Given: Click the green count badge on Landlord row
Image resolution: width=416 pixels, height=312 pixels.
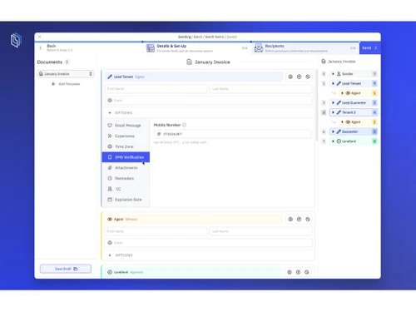Looking at the screenshot, I should (x=374, y=141).
